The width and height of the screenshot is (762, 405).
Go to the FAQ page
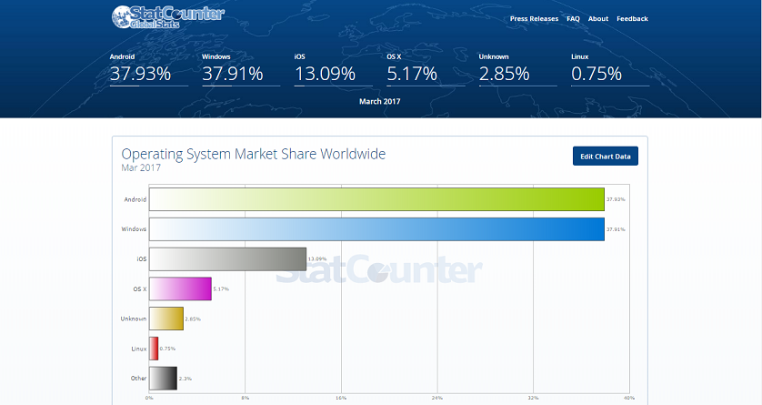(574, 19)
